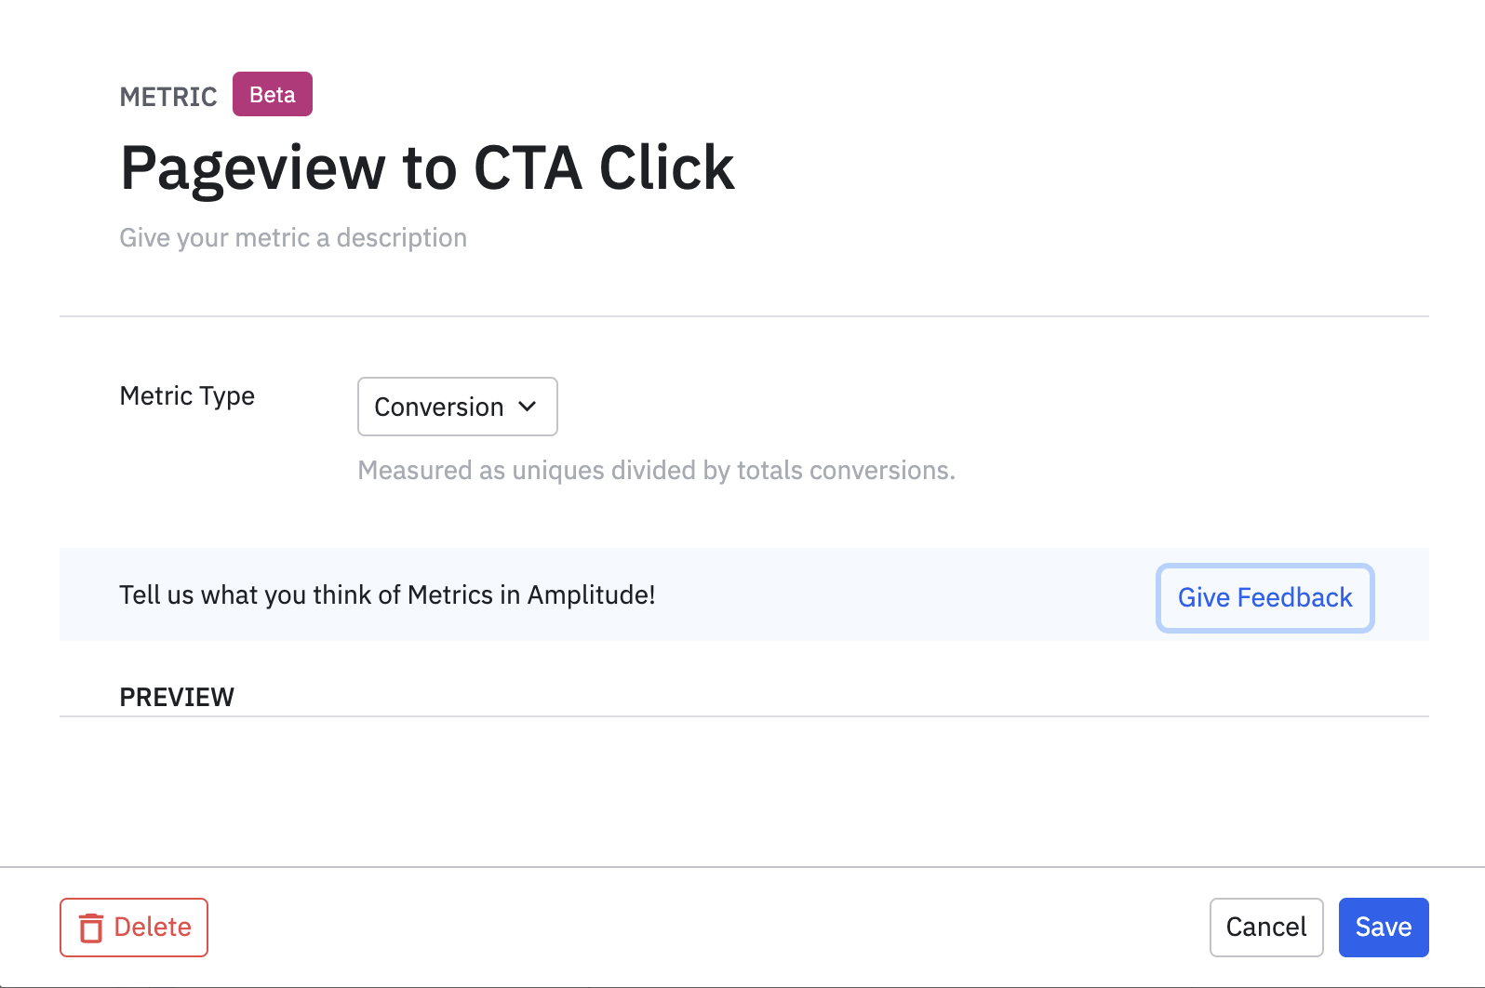Click the word 'Amplitude!' in the banner
This screenshot has height=988, width=1485.
pos(591,595)
